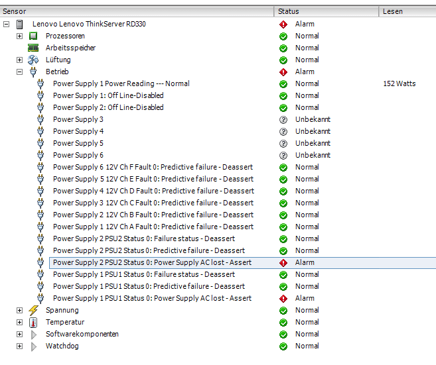Click the green check icon for Temperatur
This screenshot has width=436, height=365.
[283, 323]
